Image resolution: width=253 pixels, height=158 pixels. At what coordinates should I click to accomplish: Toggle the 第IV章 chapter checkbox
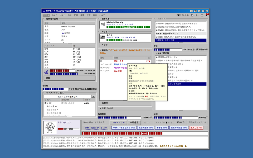click(x=157, y=23)
